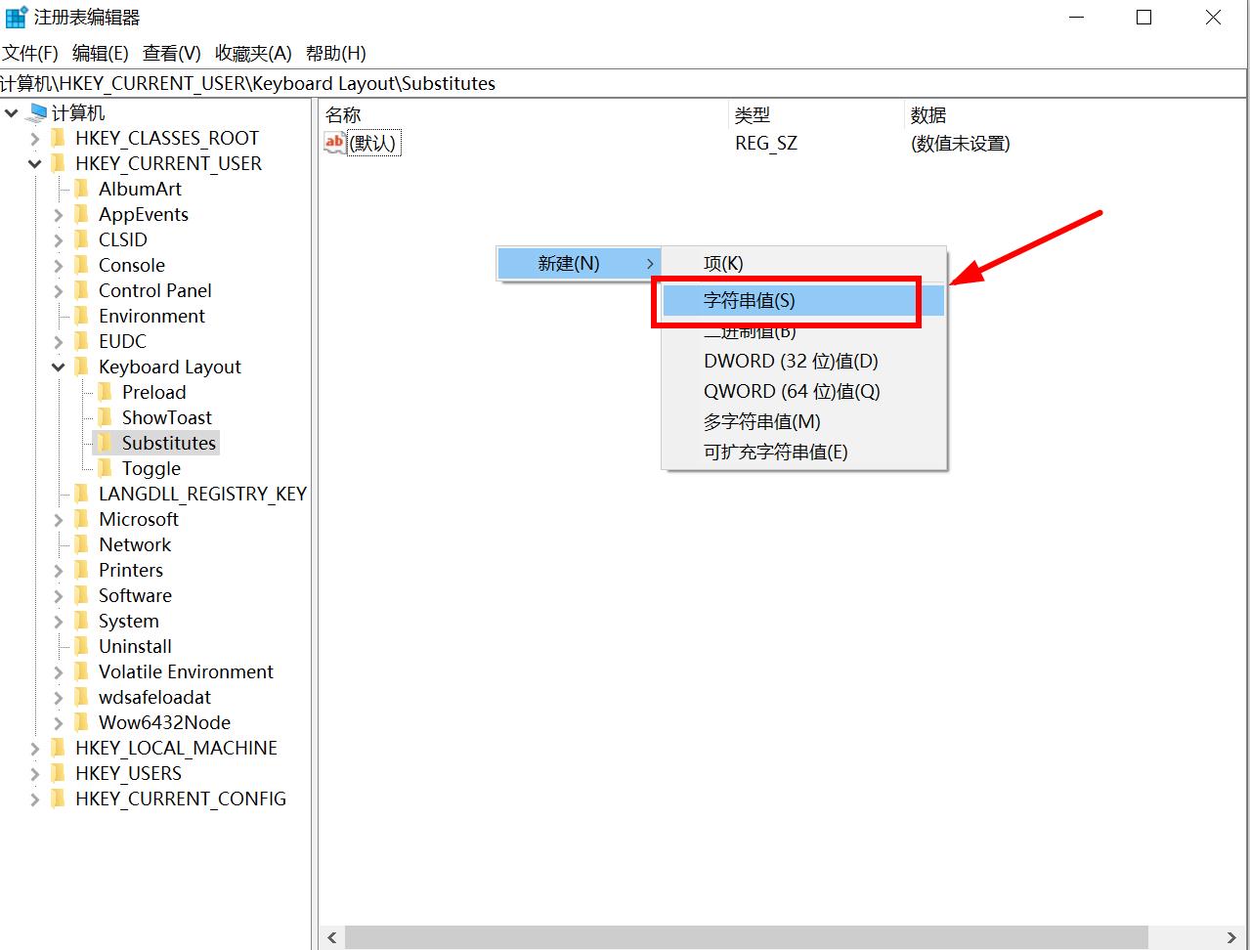Image resolution: width=1250 pixels, height=950 pixels.
Task: Open the 帮助(H) menu
Action: point(336,53)
